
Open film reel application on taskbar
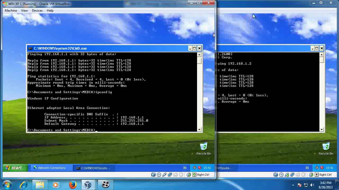(105, 185)
